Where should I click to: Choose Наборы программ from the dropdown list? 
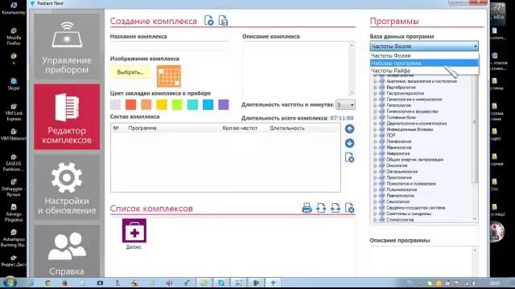[x=424, y=63]
